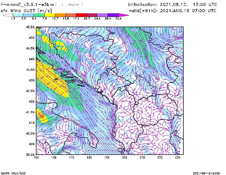Image resolution: width=226 pixels, height=175 pixels.
Task: Click the '15E' longitude label
Action: 36,157
